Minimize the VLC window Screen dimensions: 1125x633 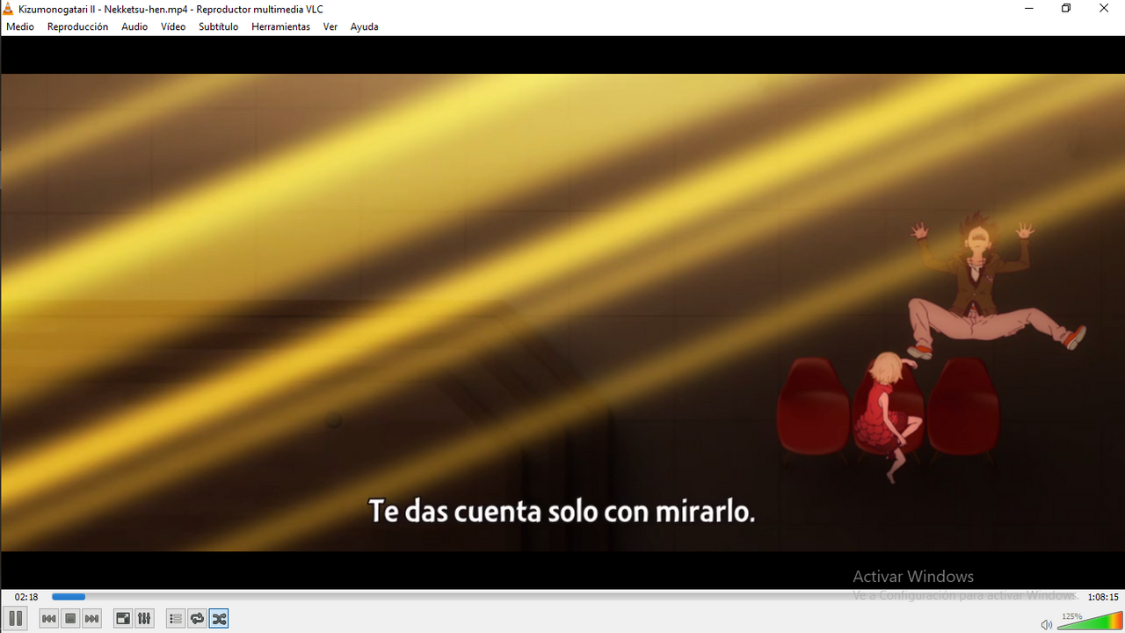point(1029,9)
